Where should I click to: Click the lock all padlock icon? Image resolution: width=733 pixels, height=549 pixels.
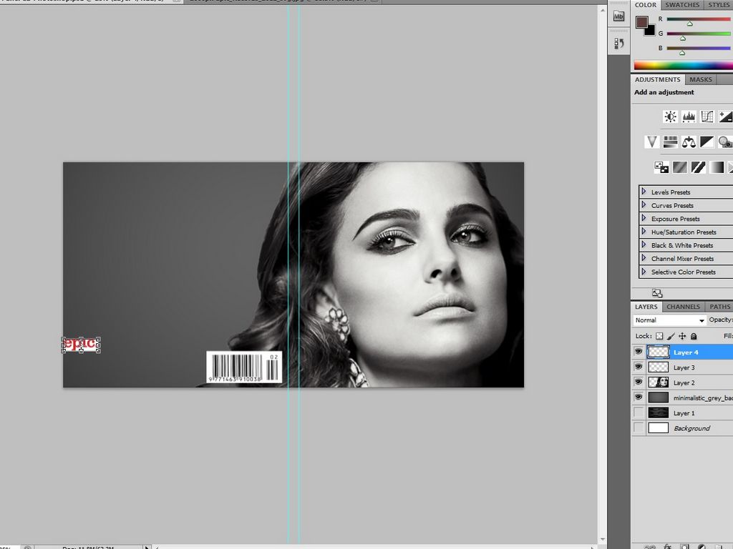coord(694,336)
